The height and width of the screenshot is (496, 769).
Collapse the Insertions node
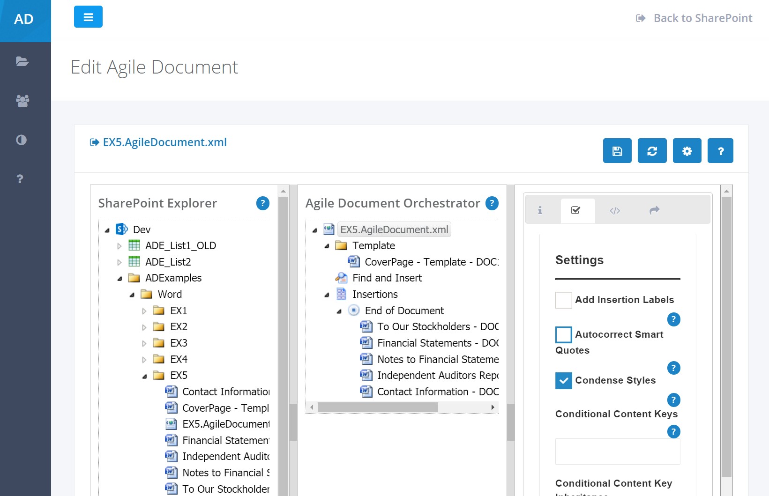[327, 295]
